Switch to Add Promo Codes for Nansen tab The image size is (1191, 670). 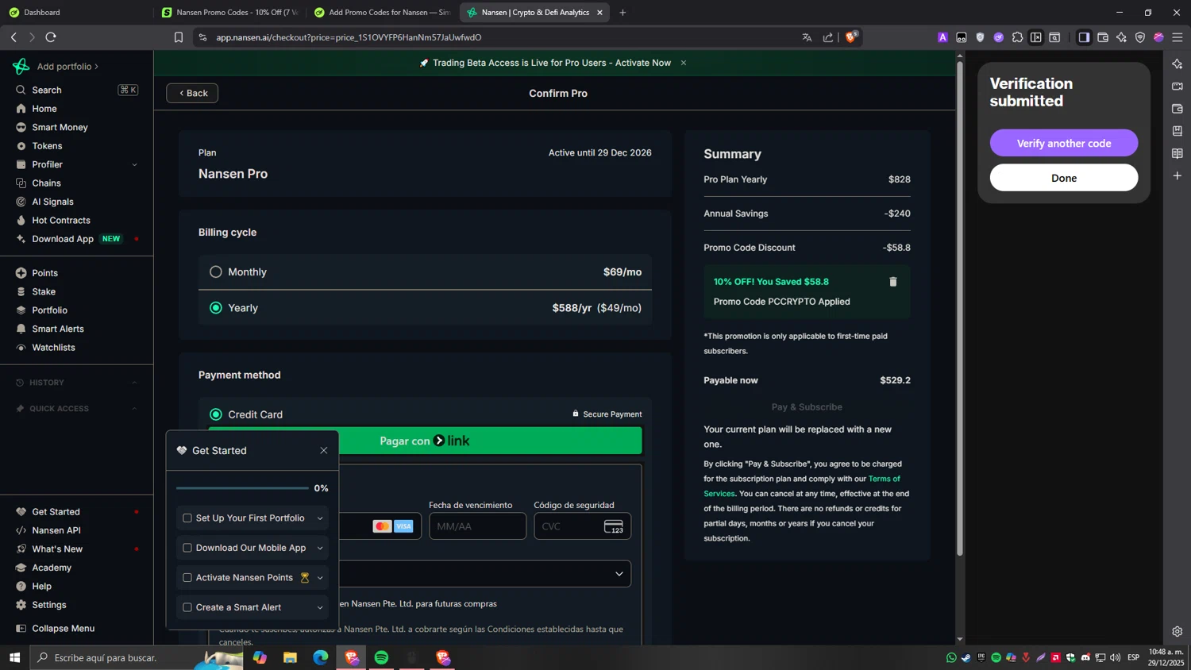383,13
